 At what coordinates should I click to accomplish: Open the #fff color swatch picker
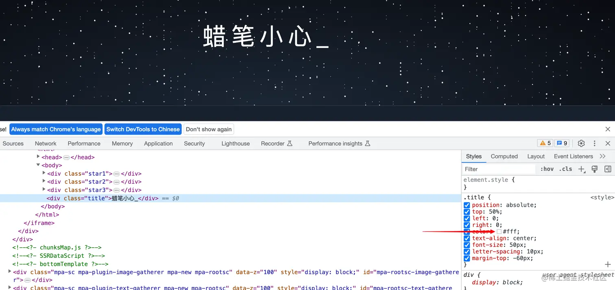point(499,231)
